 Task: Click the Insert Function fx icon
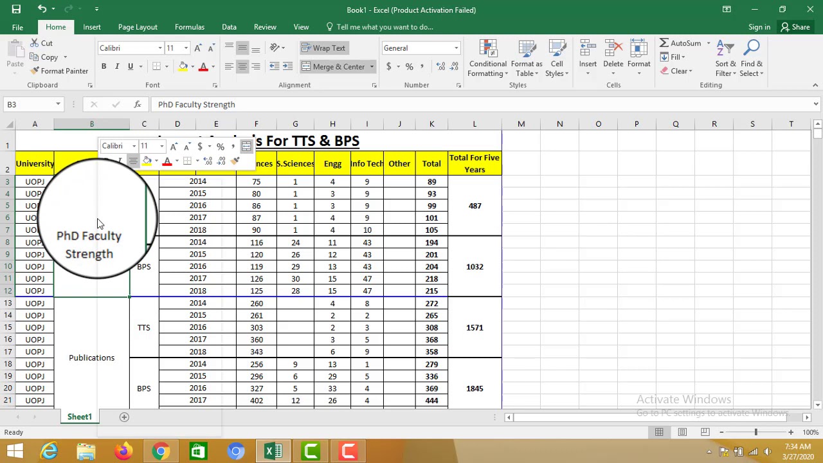coord(137,104)
